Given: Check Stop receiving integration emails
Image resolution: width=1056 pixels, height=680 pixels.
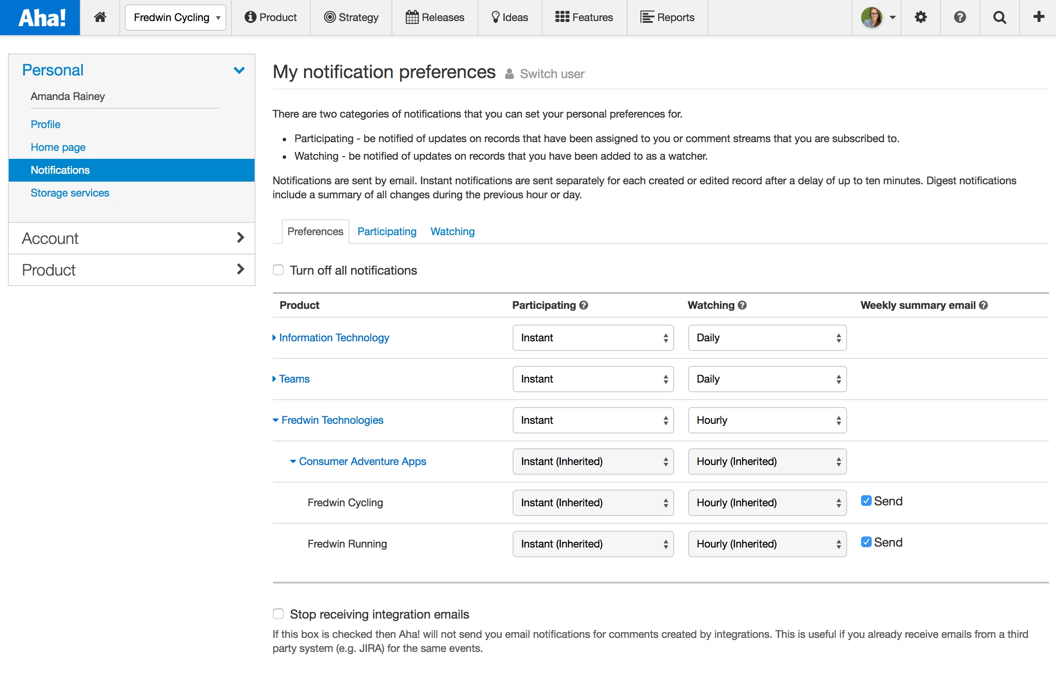Looking at the screenshot, I should 278,614.
